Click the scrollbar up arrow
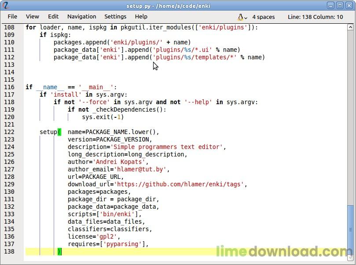The image size is (356, 265). tap(350, 27)
